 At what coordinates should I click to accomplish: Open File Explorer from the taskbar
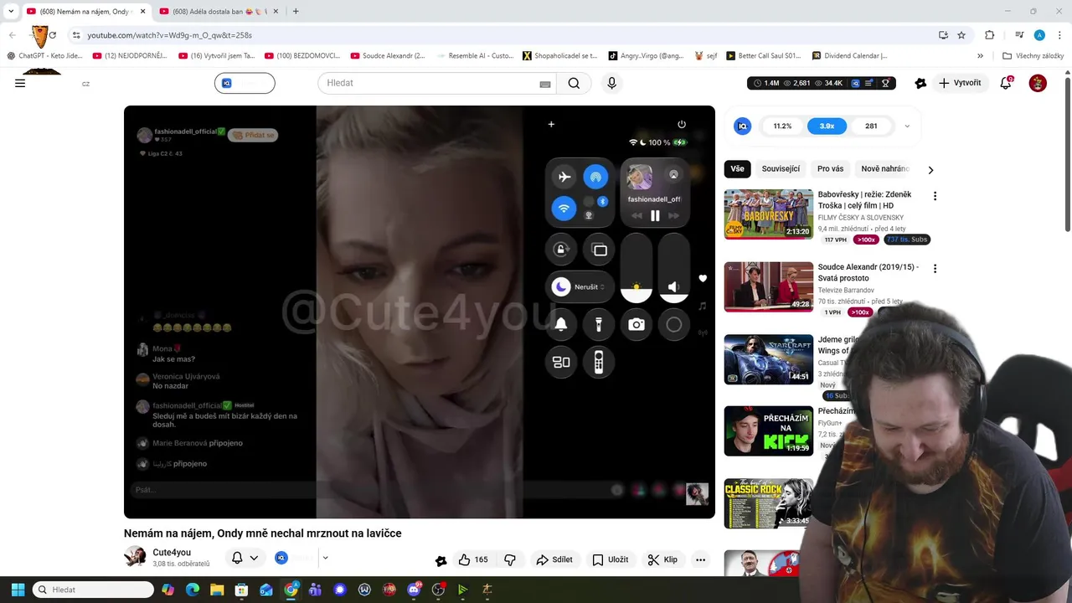coord(217,590)
